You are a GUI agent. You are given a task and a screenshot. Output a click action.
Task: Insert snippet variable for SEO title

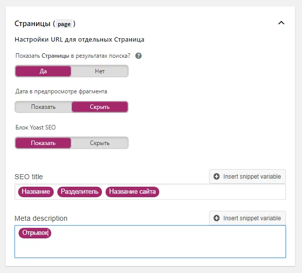pos(247,177)
